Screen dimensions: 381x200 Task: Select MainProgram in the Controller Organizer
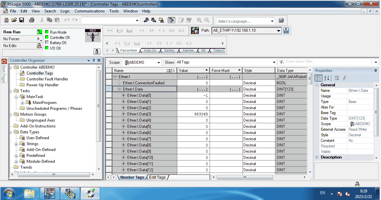coord(44,103)
